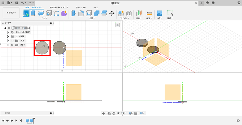Viewport: 242px width, 125px height.
Task: Activate the (未保存) component radio button
Action: click(x=29, y=28)
